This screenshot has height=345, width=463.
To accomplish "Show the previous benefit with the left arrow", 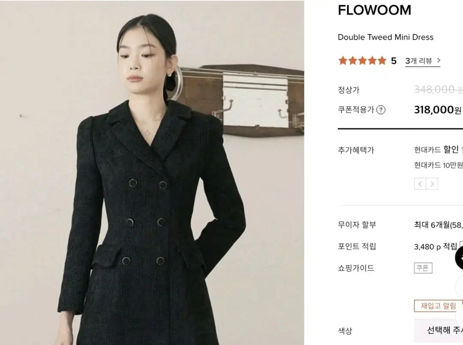I will coord(420,184).
